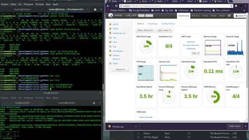This screenshot has height=140, width=249.
Task: Click the MapReduce2 green status icon
Action: pyautogui.click(x=110, y=33)
